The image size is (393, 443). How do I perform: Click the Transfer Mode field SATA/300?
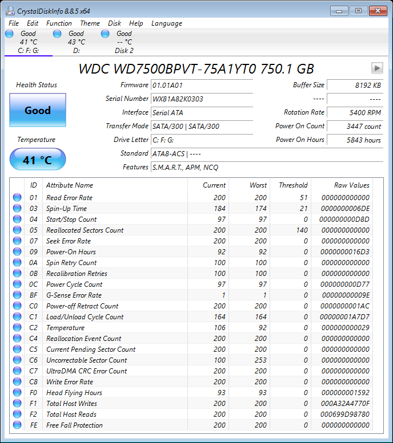click(202, 127)
